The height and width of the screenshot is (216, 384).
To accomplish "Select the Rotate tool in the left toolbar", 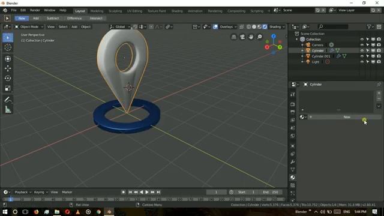I will (x=8, y=79).
